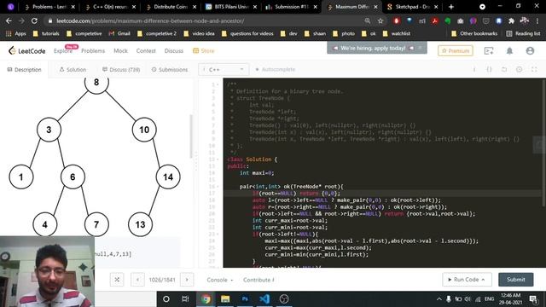Open the Chrome three-dot menu
The width and height of the screenshot is (546, 307).
538,20
